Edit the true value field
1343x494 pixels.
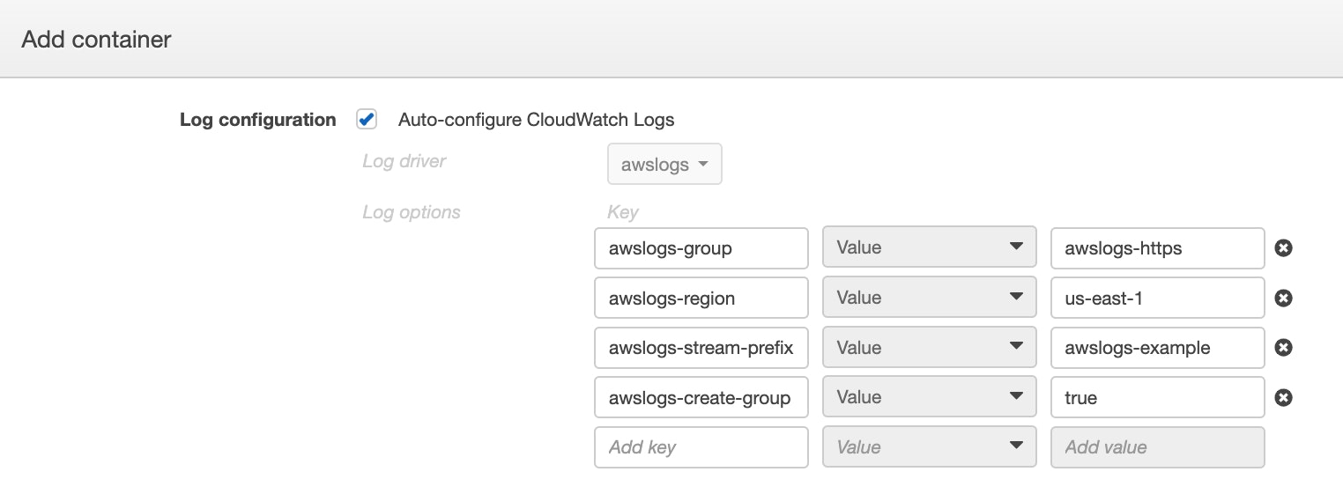point(1158,397)
